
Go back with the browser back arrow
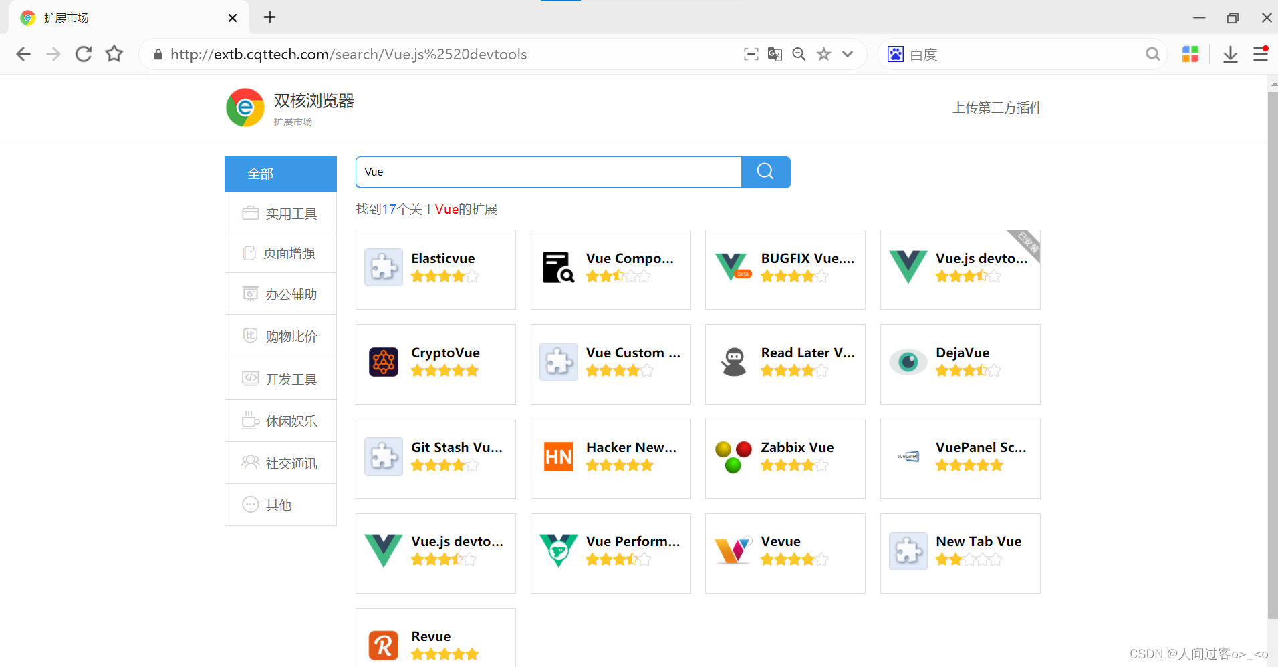tap(23, 54)
